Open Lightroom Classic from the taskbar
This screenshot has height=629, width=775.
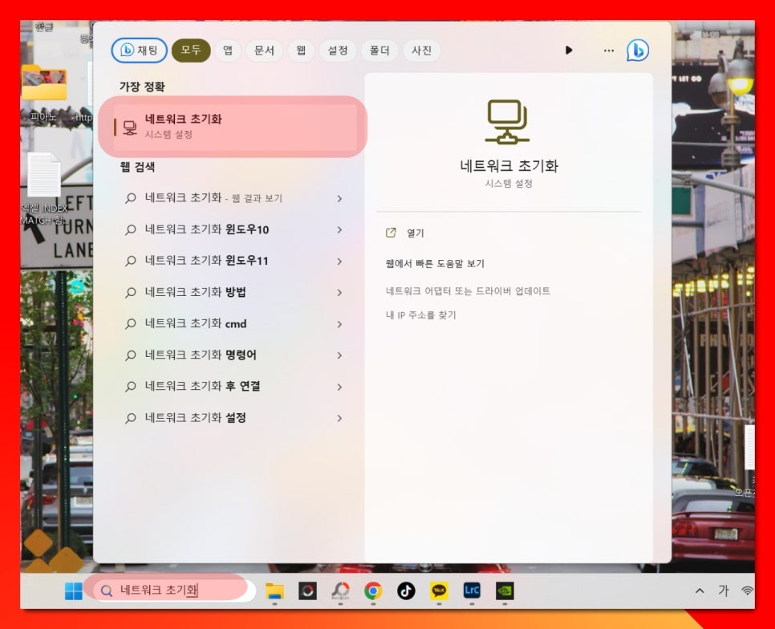point(472,590)
